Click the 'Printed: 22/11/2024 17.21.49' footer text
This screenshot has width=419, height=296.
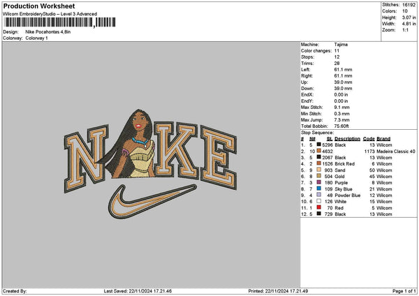tap(278, 291)
